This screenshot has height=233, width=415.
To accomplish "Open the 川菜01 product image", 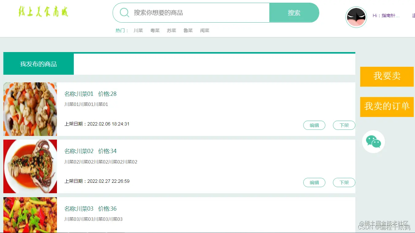I will [30, 109].
